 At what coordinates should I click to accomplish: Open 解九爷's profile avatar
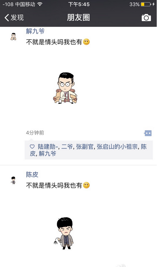pyautogui.click(x=13, y=37)
